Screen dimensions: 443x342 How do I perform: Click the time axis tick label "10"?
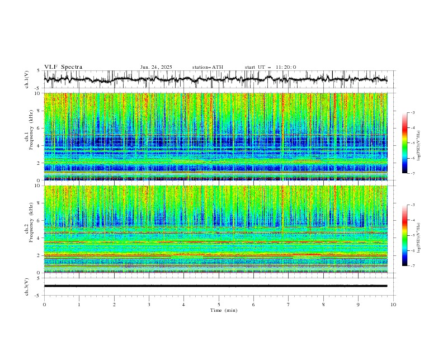[393, 305]
